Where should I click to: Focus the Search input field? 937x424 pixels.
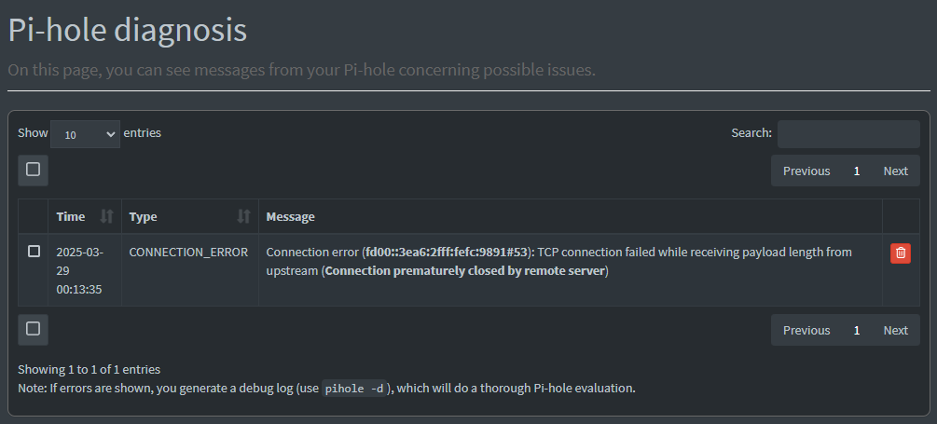tap(848, 134)
